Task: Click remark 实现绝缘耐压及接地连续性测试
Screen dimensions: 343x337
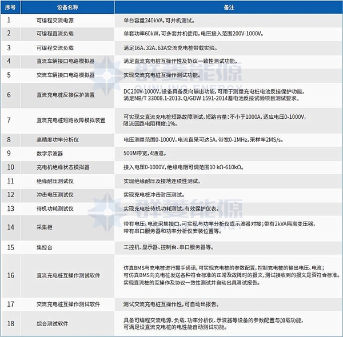Action: pyautogui.click(x=162, y=181)
